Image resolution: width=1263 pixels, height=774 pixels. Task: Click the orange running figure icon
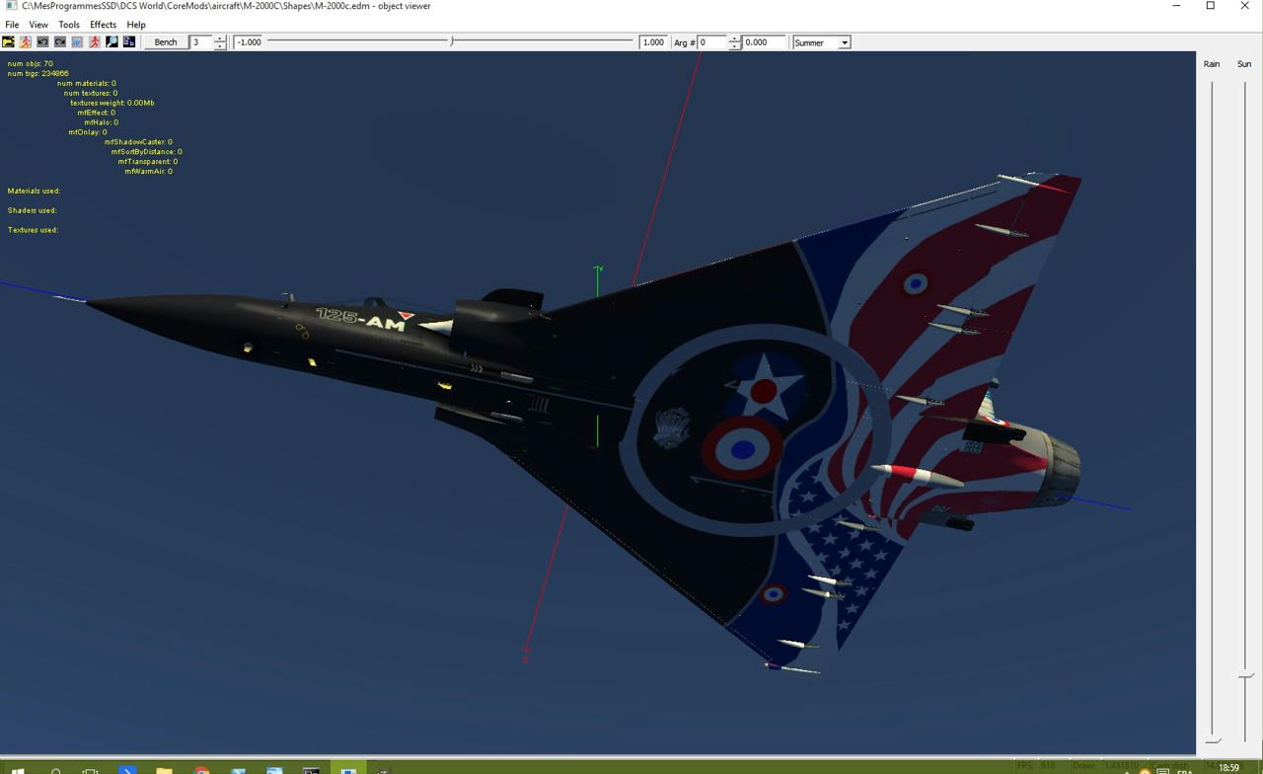[x=26, y=42]
